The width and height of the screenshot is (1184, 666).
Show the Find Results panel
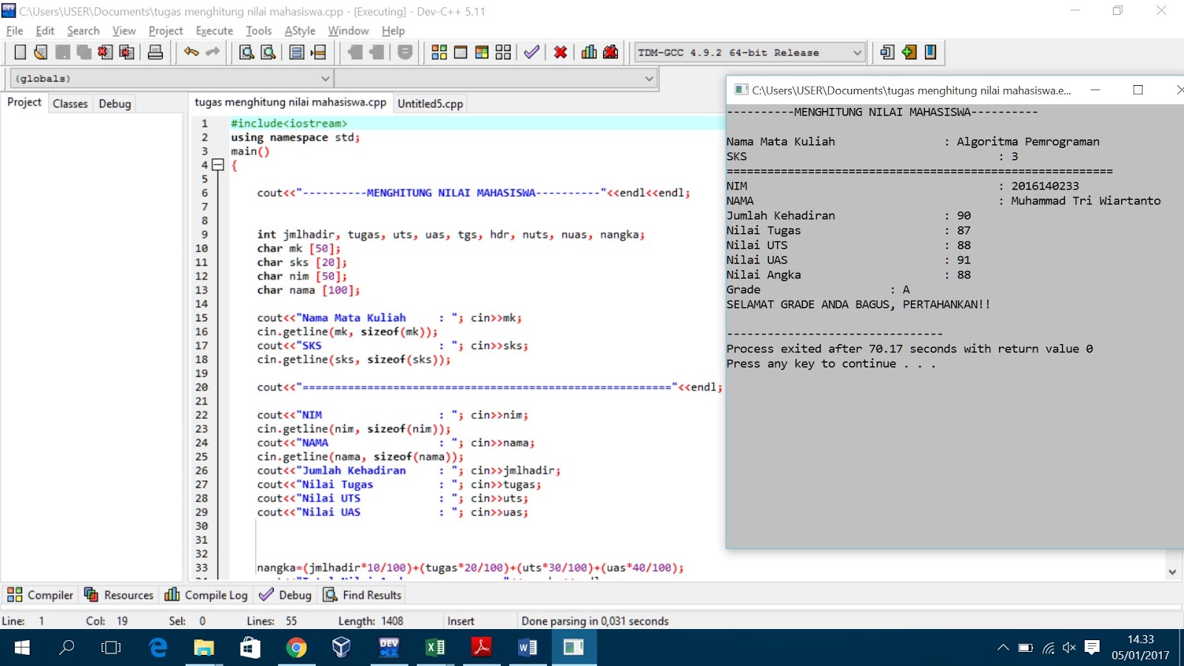pyautogui.click(x=362, y=594)
